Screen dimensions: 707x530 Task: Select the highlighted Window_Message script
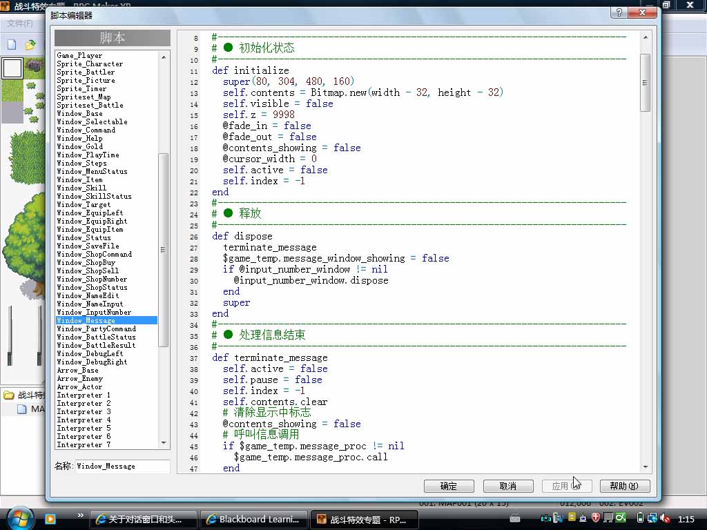[x=106, y=320]
